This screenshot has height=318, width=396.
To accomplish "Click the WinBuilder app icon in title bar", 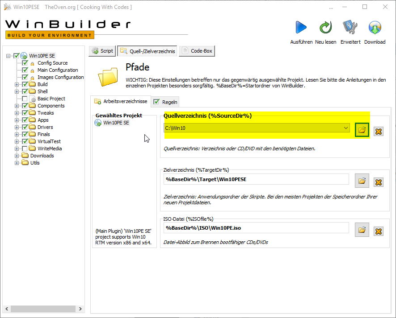I will click(8, 7).
